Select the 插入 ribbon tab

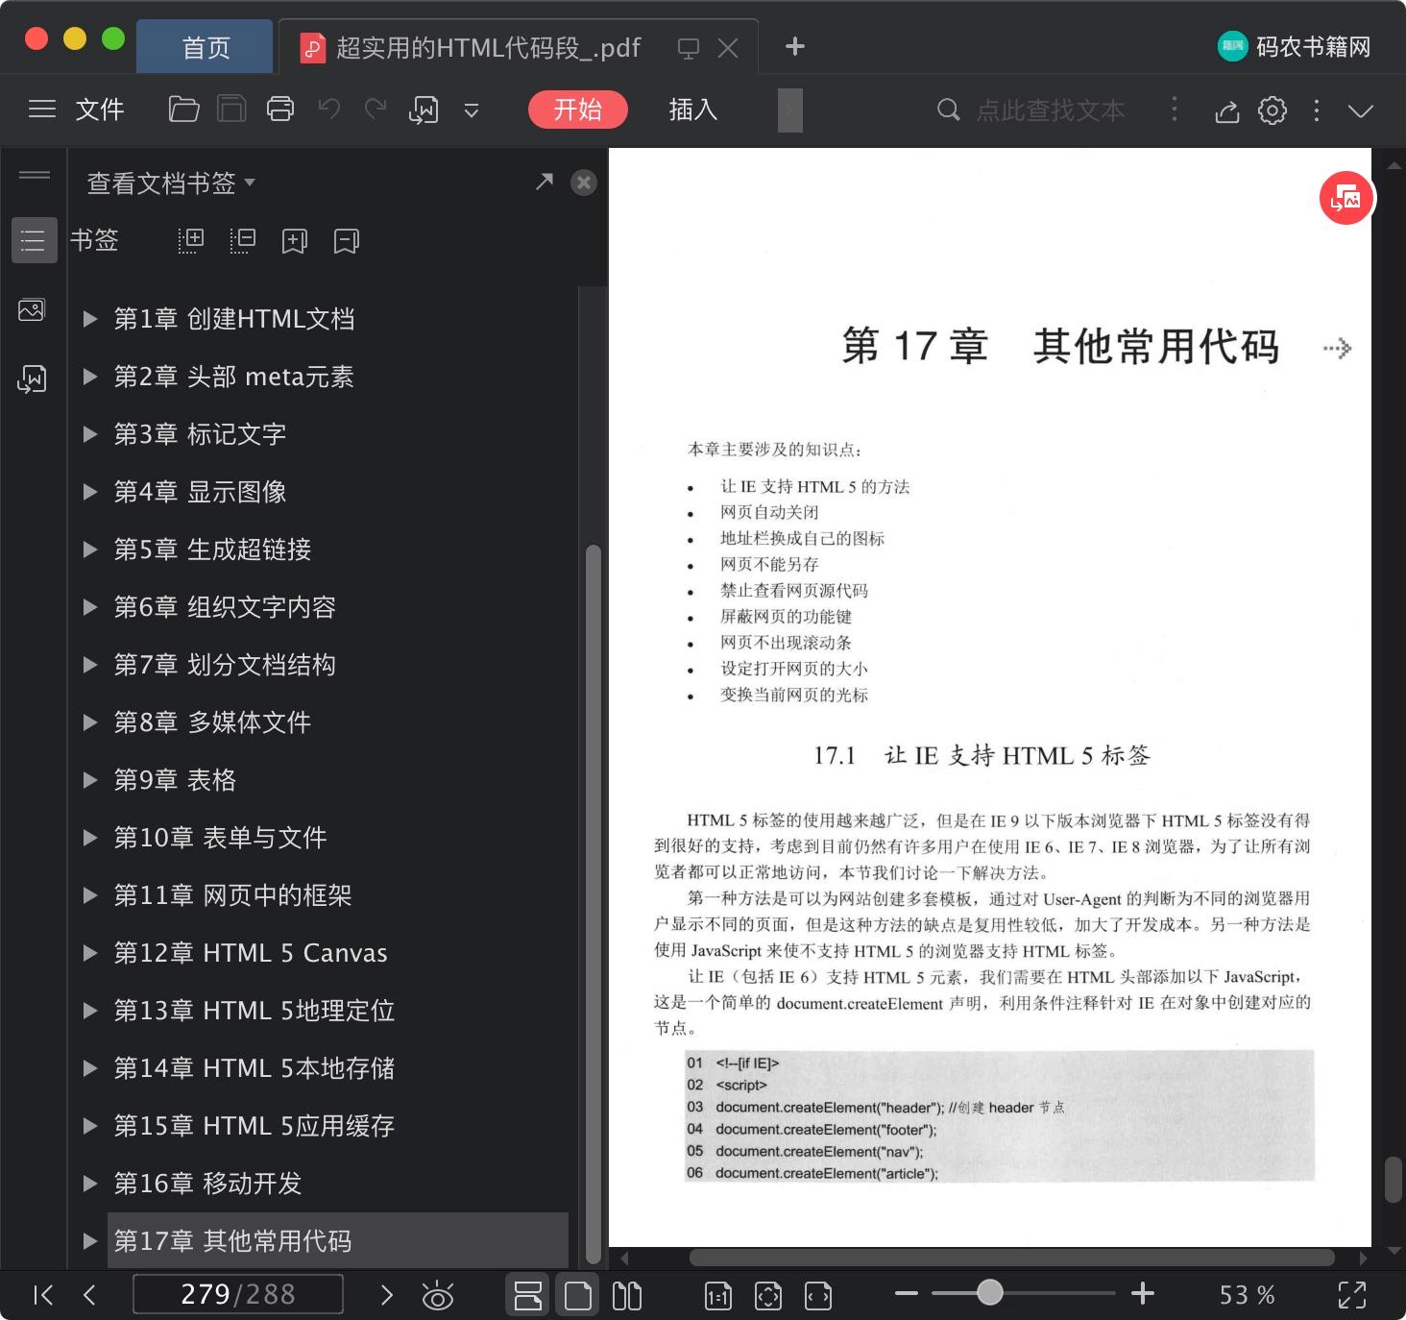click(x=693, y=110)
